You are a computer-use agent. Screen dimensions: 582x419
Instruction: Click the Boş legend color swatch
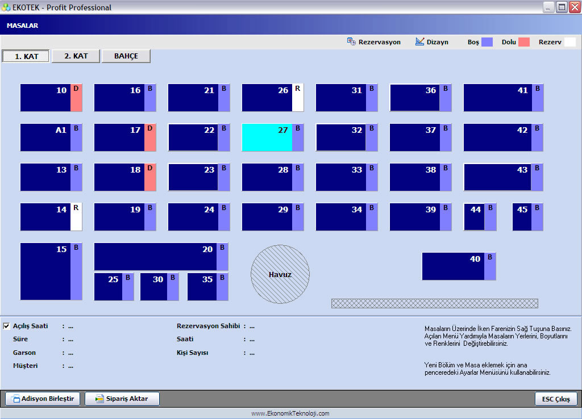tap(487, 42)
